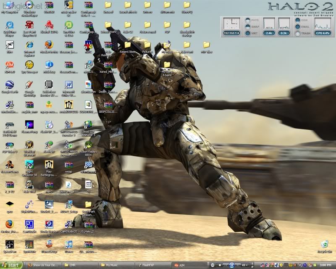Open volume dropdown on taskbar player
The width and height of the screenshot is (336, 269).
247,265
